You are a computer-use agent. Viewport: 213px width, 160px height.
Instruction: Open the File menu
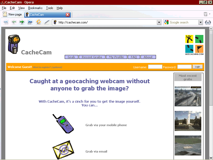(x=4, y=8)
